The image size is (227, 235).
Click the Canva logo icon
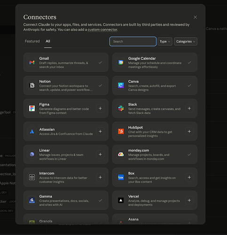point(121,86)
